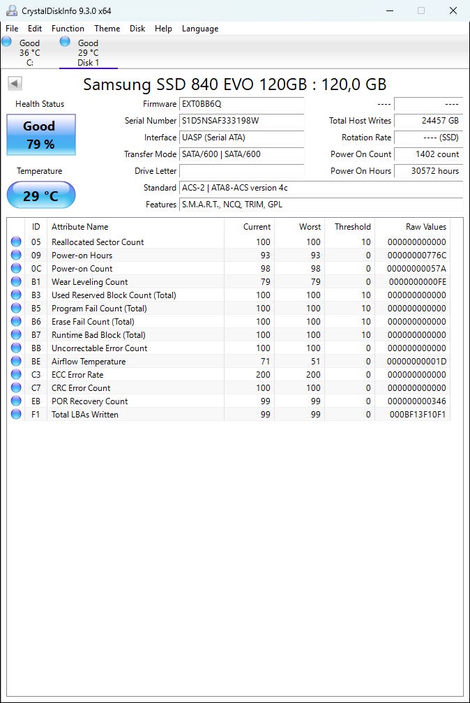
Task: Open the Edit menu
Action: 34,28
